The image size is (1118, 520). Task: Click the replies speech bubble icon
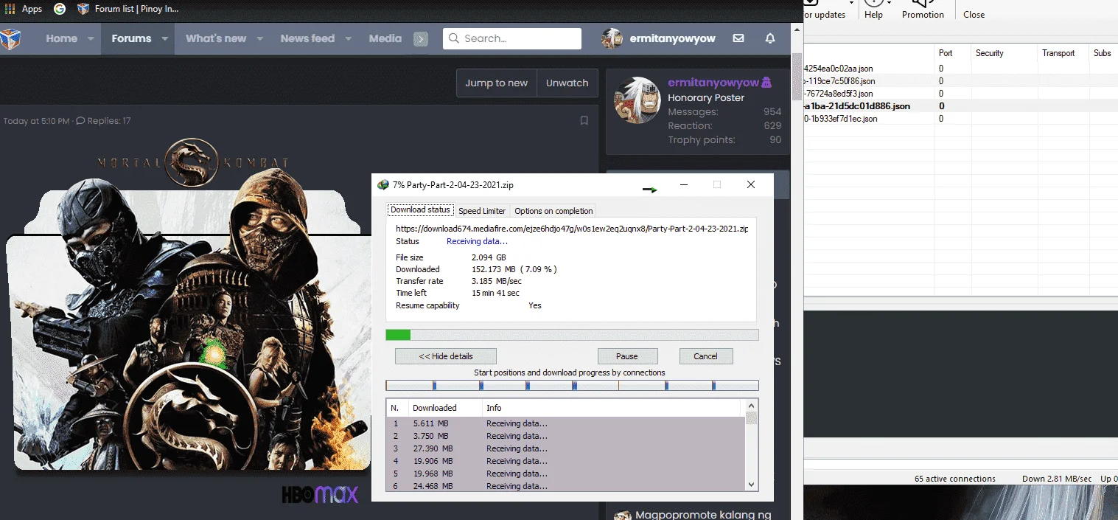click(x=80, y=121)
